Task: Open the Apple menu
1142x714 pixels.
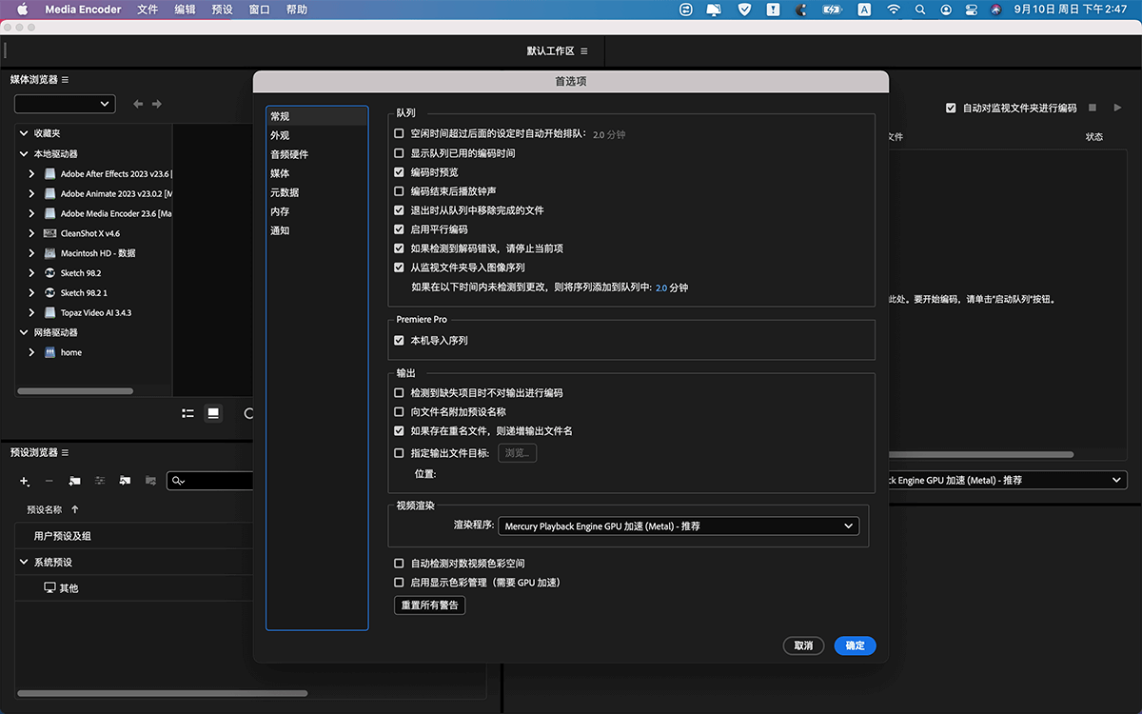Action: (23, 10)
